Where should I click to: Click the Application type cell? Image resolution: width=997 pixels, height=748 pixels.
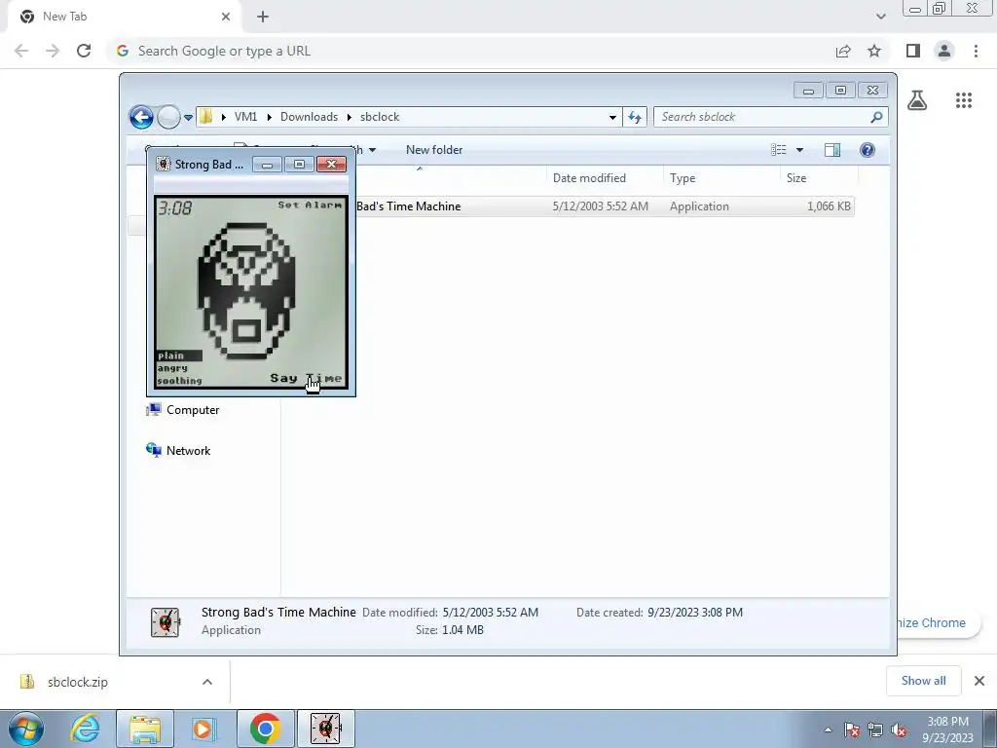[x=699, y=206]
